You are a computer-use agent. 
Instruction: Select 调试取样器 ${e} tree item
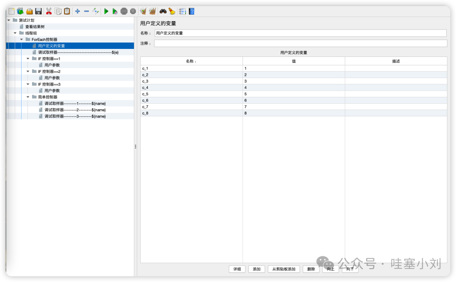coord(78,52)
